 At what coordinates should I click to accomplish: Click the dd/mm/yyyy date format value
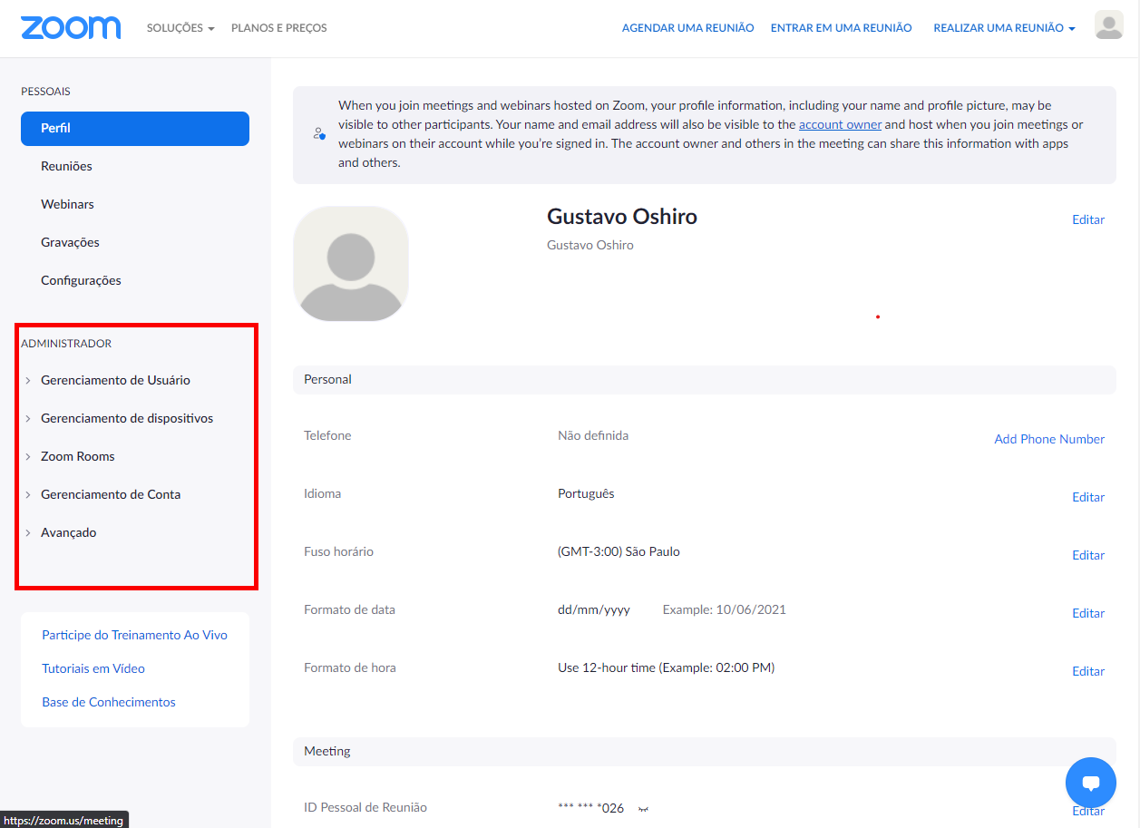[594, 609]
